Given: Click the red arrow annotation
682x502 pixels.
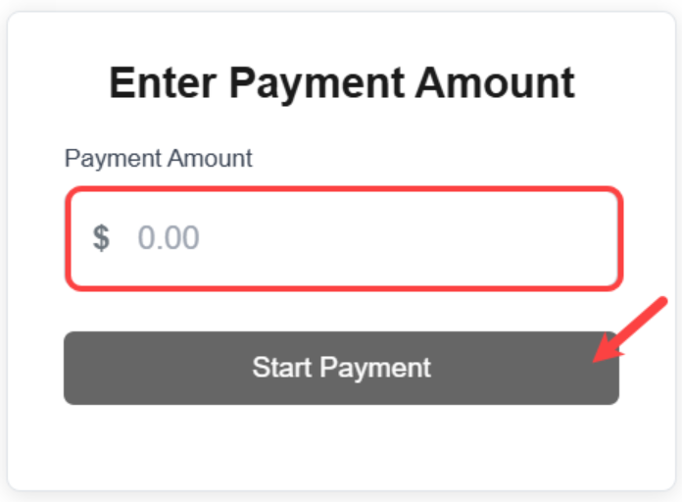Looking at the screenshot, I should [630, 330].
